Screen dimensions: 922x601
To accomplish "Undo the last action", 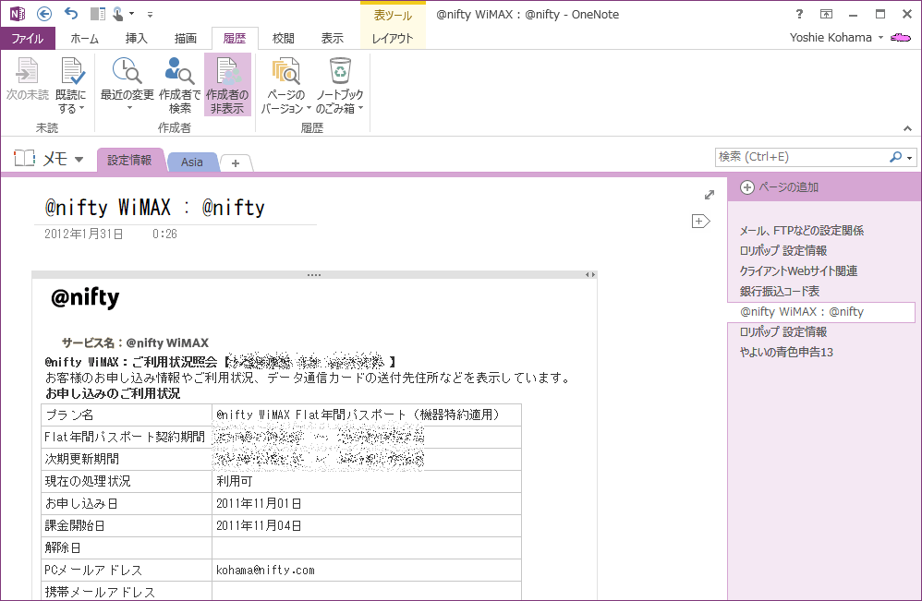I will pos(71,14).
